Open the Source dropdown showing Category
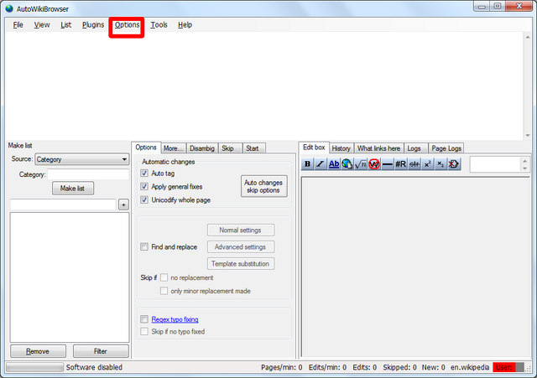537x378 pixels. [82, 159]
